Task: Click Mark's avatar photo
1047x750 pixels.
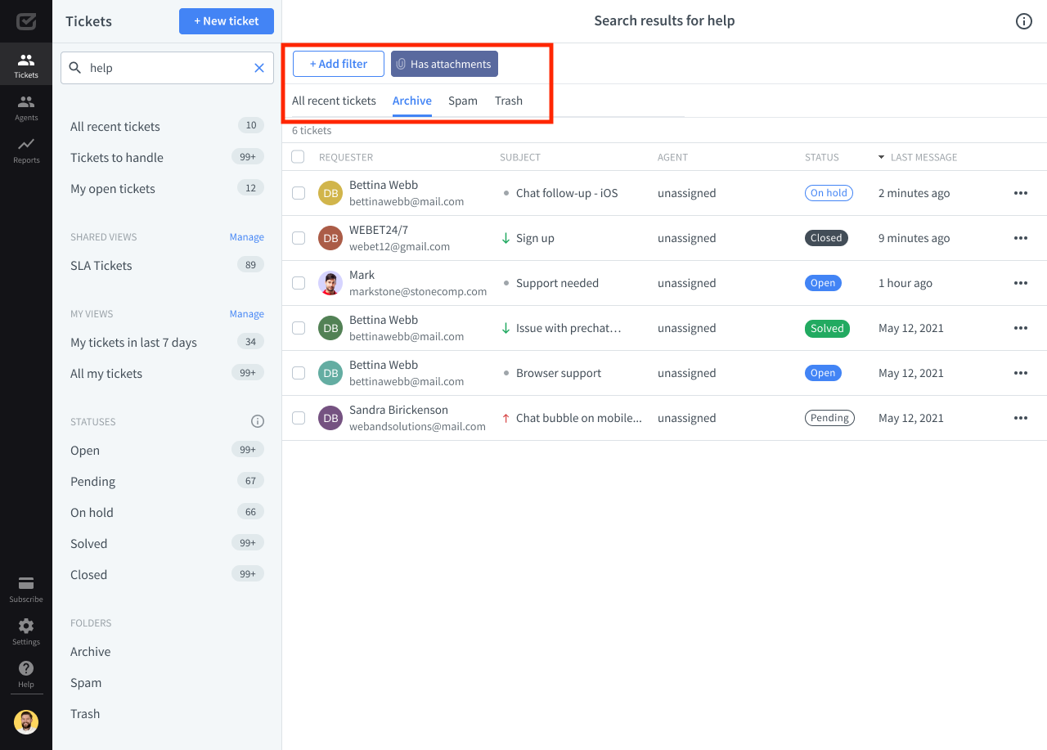Action: pos(330,283)
